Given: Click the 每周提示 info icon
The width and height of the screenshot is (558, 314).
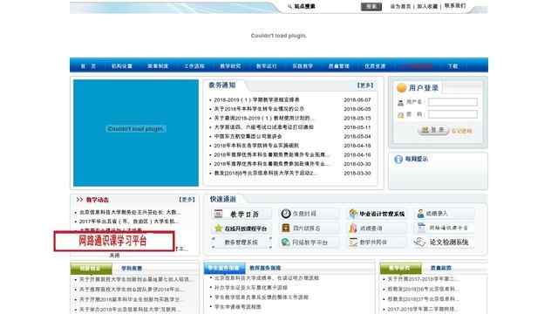Looking at the screenshot, I should coord(398,159).
